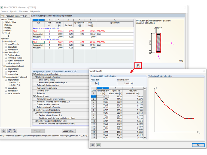
Task: Click the Upozornění... button
Action: pyautogui.click(x=69, y=131)
